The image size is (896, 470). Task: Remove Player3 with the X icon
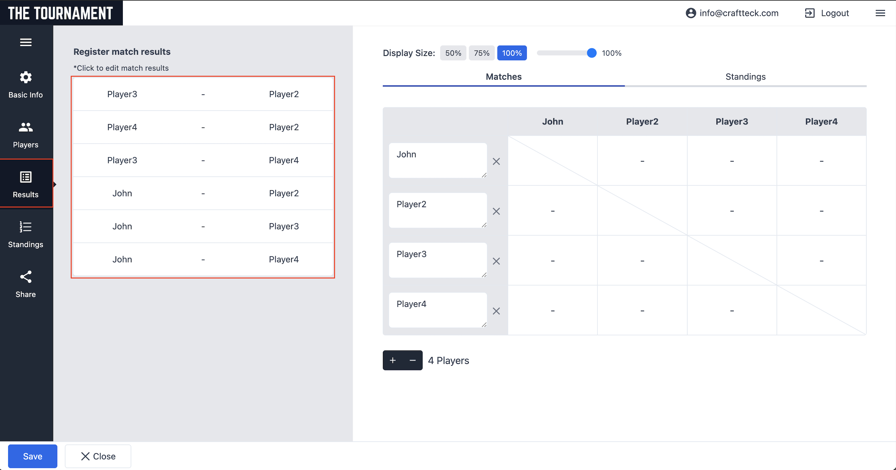tap(496, 261)
